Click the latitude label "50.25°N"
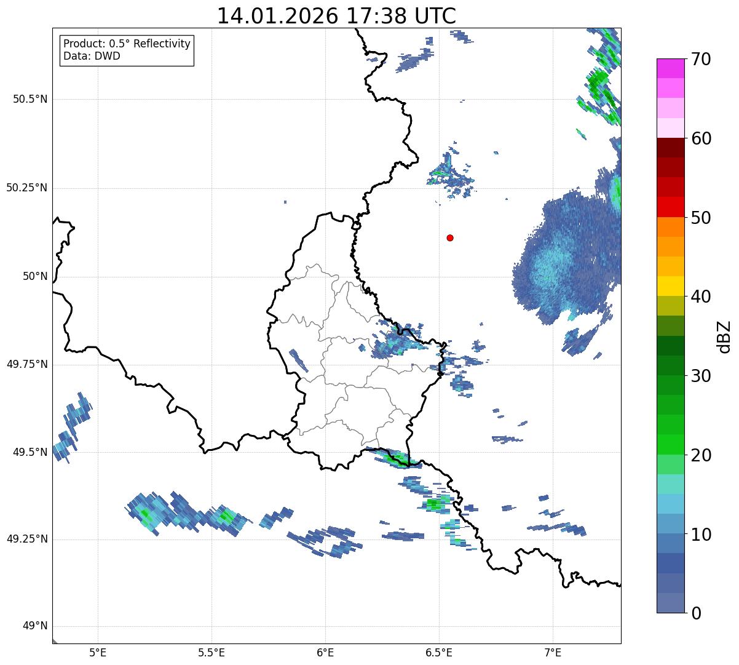The width and height of the screenshot is (739, 665). click(26, 188)
